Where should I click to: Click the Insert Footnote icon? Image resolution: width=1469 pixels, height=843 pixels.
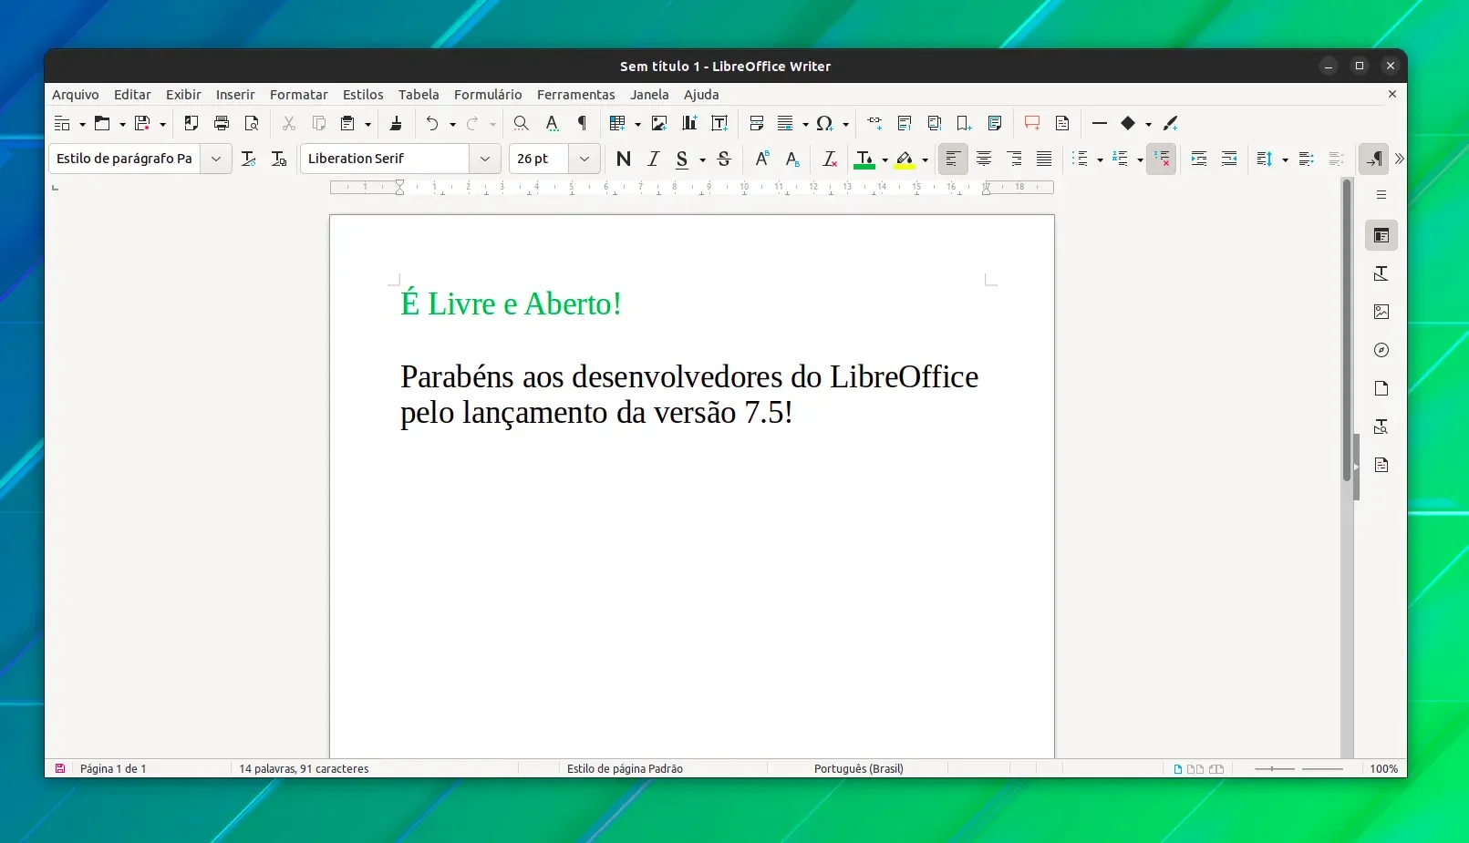point(905,123)
